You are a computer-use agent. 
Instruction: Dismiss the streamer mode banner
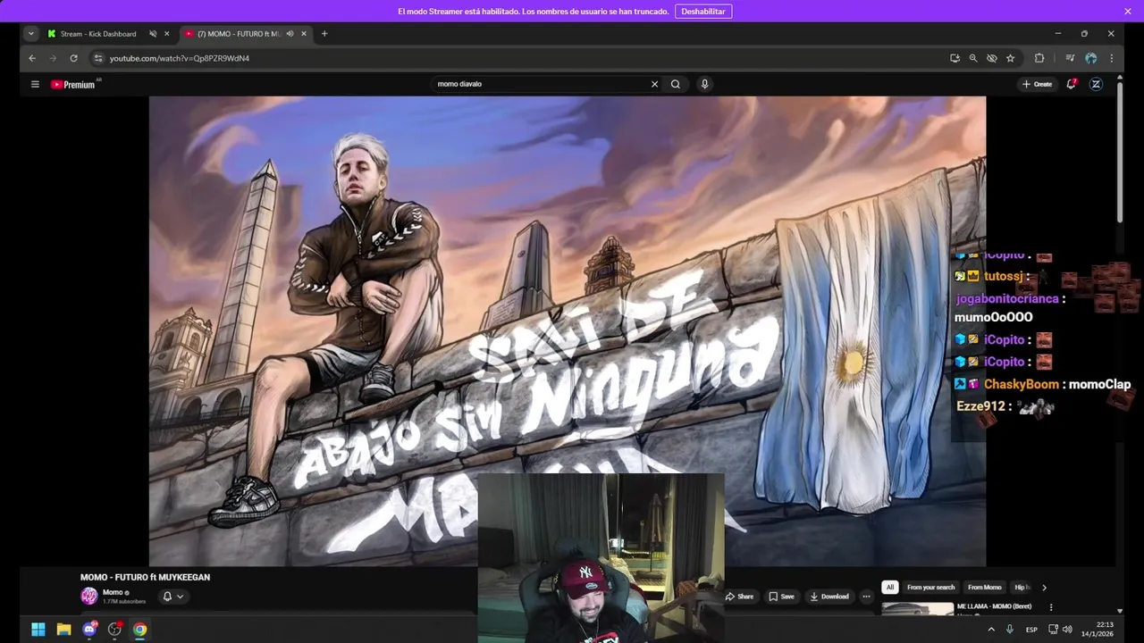[1128, 12]
